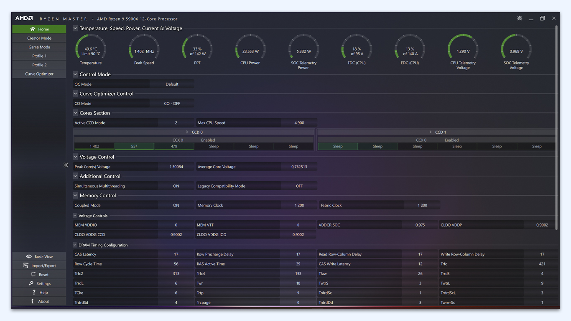Viewport: 571px width, 321px height.
Task: Open Profile 2
Action: tap(39, 65)
